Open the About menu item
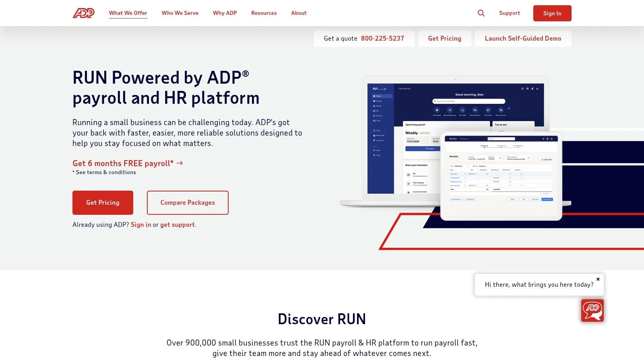The width and height of the screenshot is (644, 362). (x=298, y=13)
